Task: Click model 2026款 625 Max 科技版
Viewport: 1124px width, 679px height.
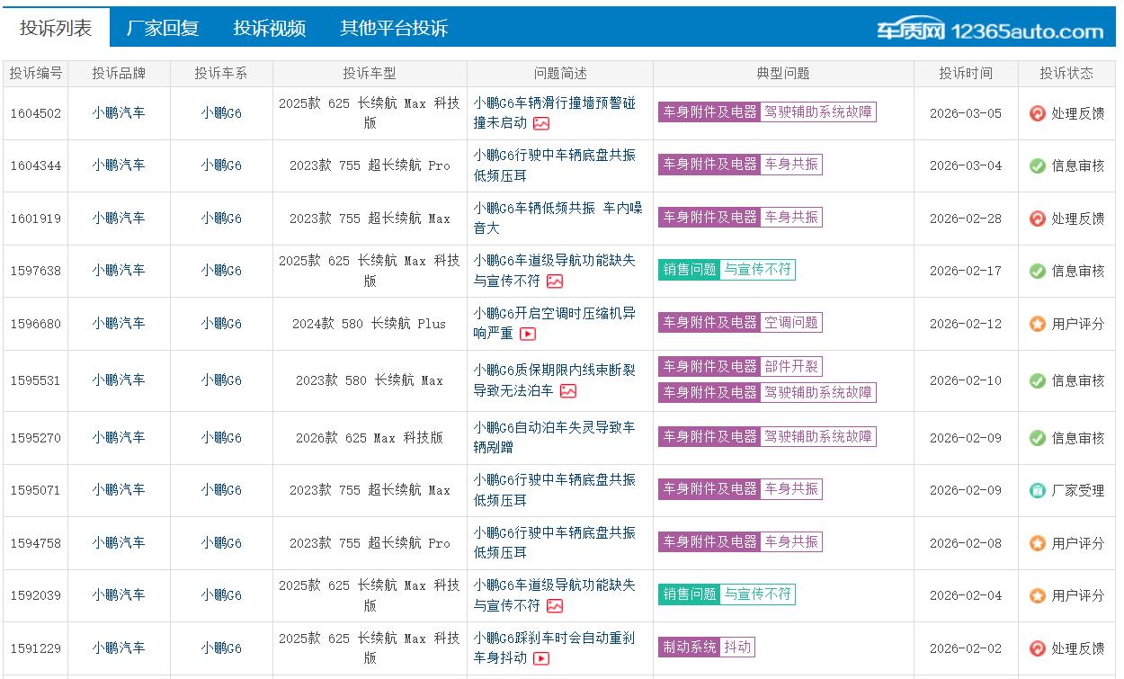Action: (x=370, y=438)
